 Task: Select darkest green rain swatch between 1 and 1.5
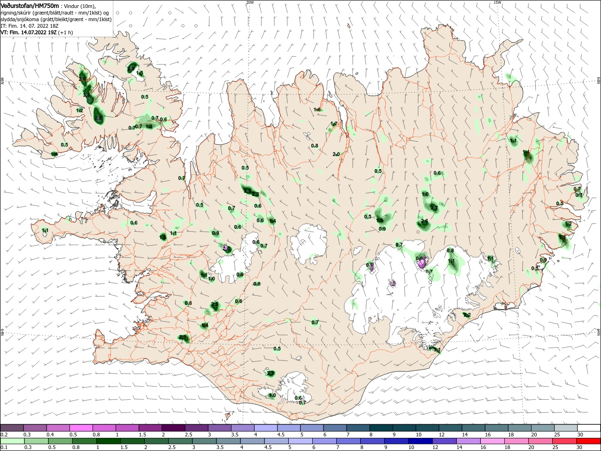coord(108,441)
